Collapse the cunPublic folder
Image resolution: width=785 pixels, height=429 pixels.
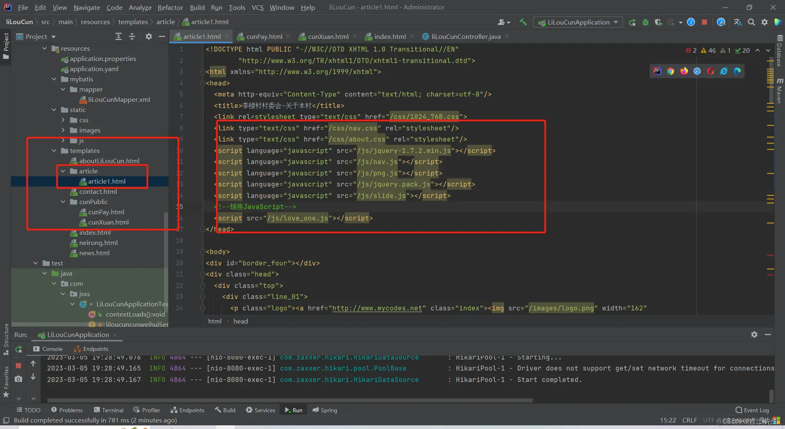[x=63, y=202]
